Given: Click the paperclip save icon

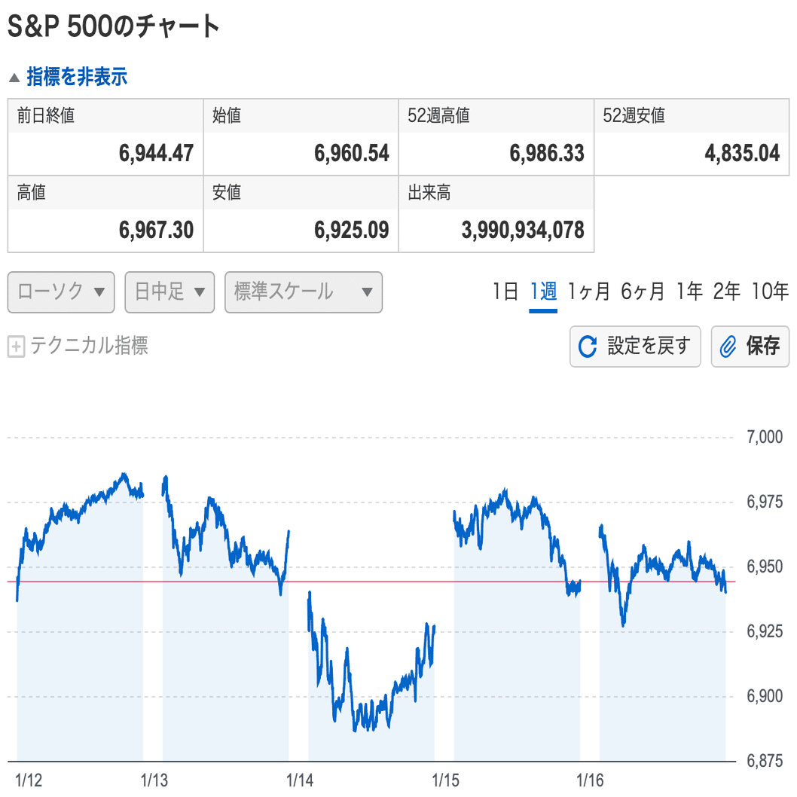Looking at the screenshot, I should point(728,347).
